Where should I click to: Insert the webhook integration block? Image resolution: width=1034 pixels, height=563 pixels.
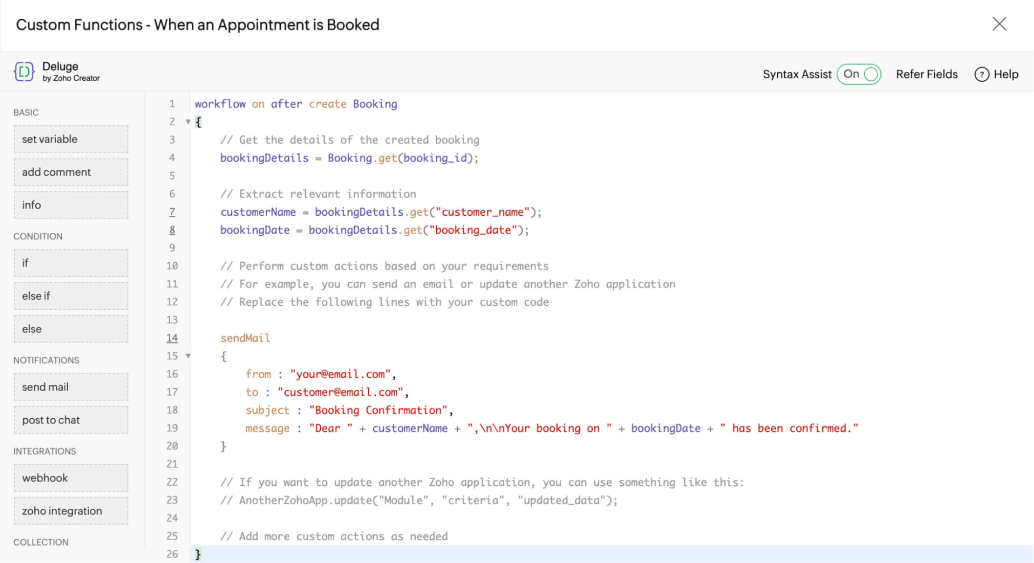coord(71,478)
